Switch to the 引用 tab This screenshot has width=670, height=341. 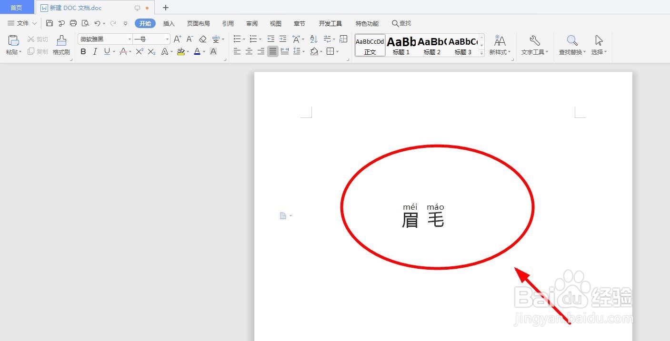click(228, 23)
